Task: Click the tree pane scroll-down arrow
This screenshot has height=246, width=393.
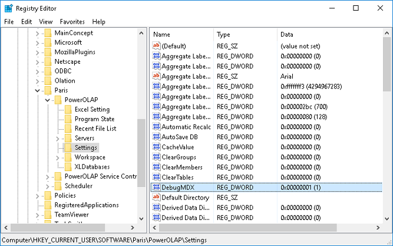Action: (x=141, y=219)
